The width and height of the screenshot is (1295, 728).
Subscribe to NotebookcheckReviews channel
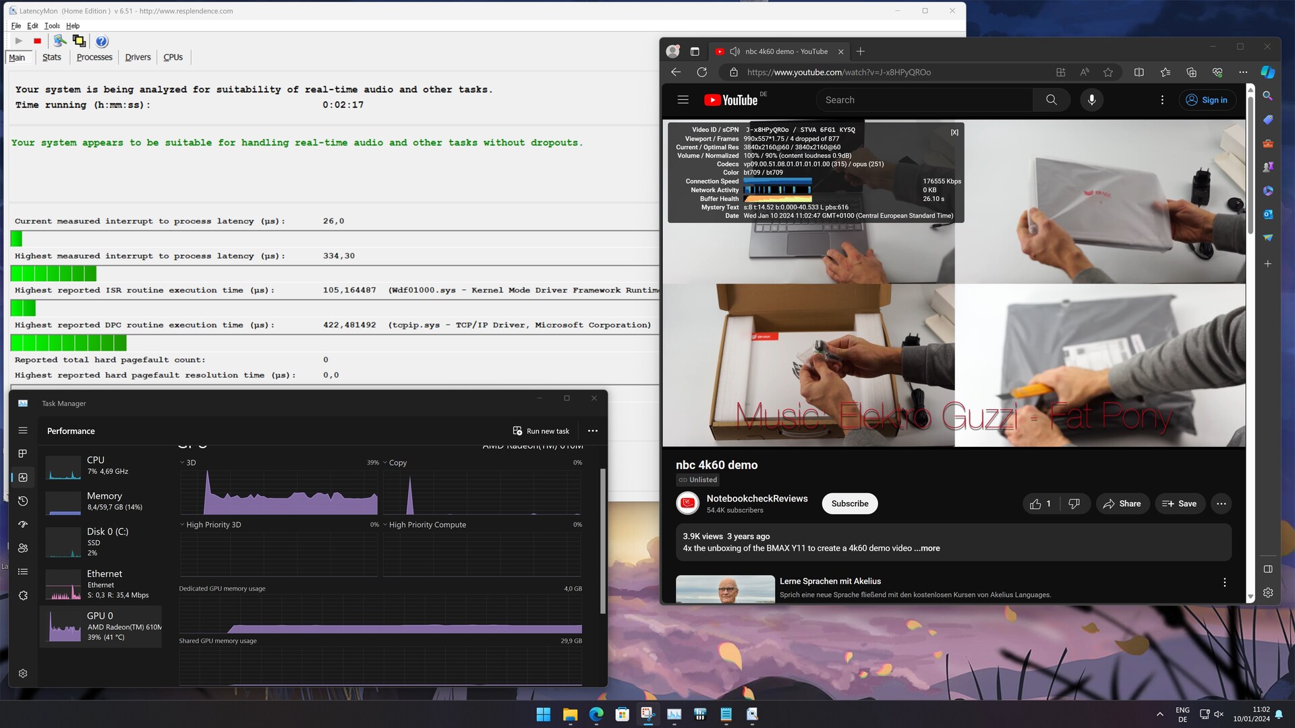849,504
